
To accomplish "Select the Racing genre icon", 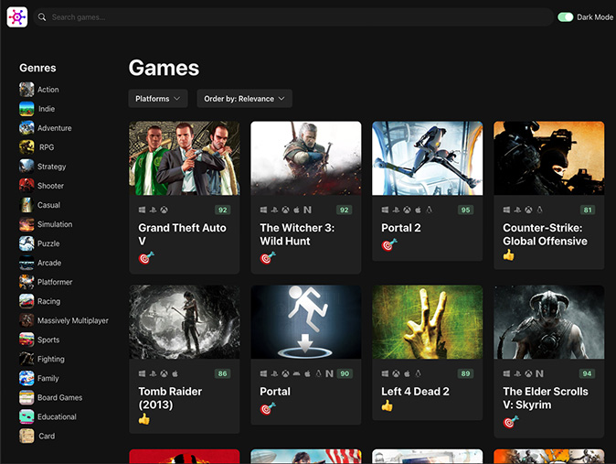I will click(27, 301).
